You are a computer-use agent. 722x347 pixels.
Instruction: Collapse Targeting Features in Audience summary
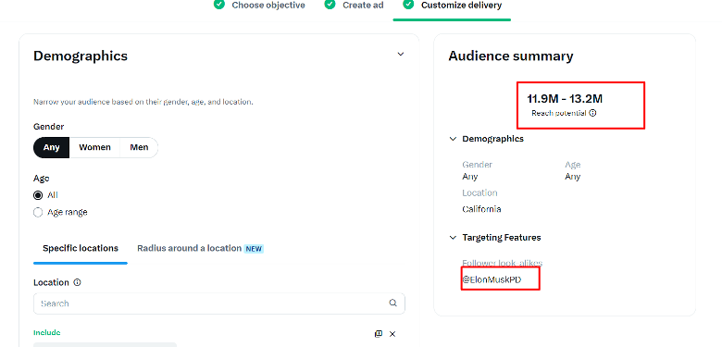coord(453,238)
